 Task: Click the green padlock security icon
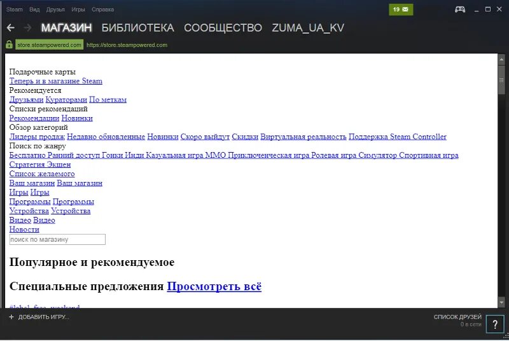[x=9, y=45]
